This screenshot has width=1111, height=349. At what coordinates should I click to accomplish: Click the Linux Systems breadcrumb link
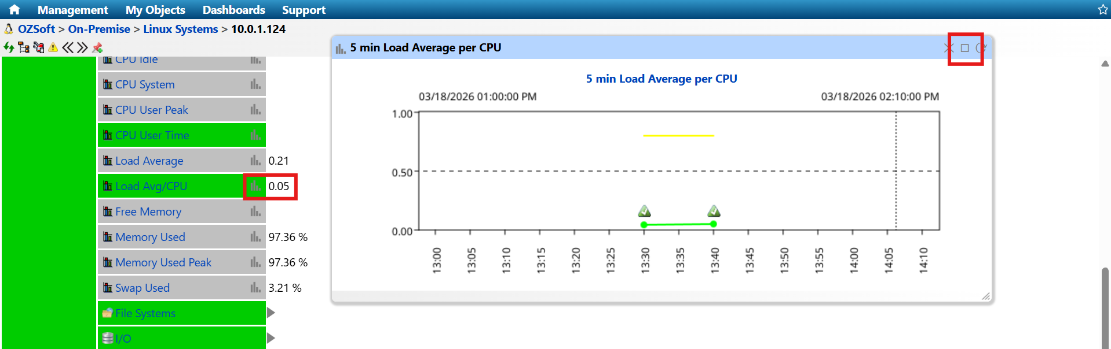[x=180, y=29]
